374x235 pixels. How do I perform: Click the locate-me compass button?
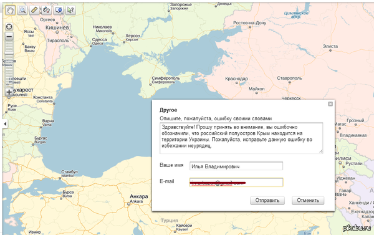coord(9,26)
